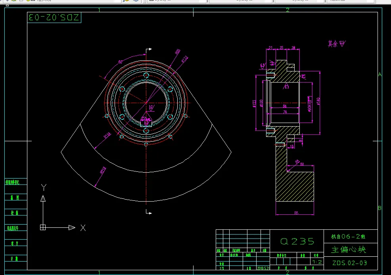The height and width of the screenshot is (275, 391).
Task: Select the 21 dimension on section view
Action: click(x=270, y=48)
